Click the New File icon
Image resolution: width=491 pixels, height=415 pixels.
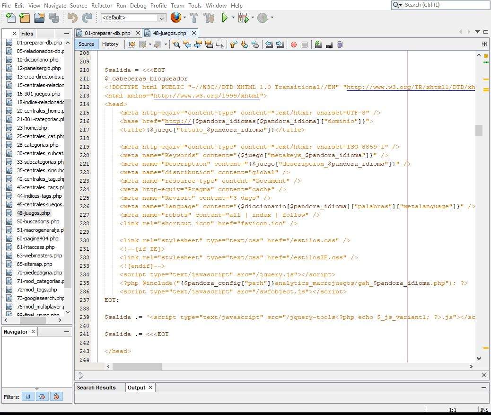pyautogui.click(x=11, y=18)
